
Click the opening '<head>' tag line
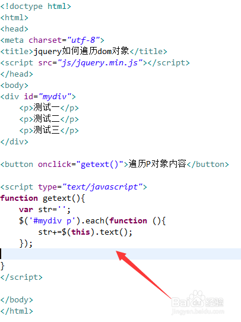click(14, 29)
